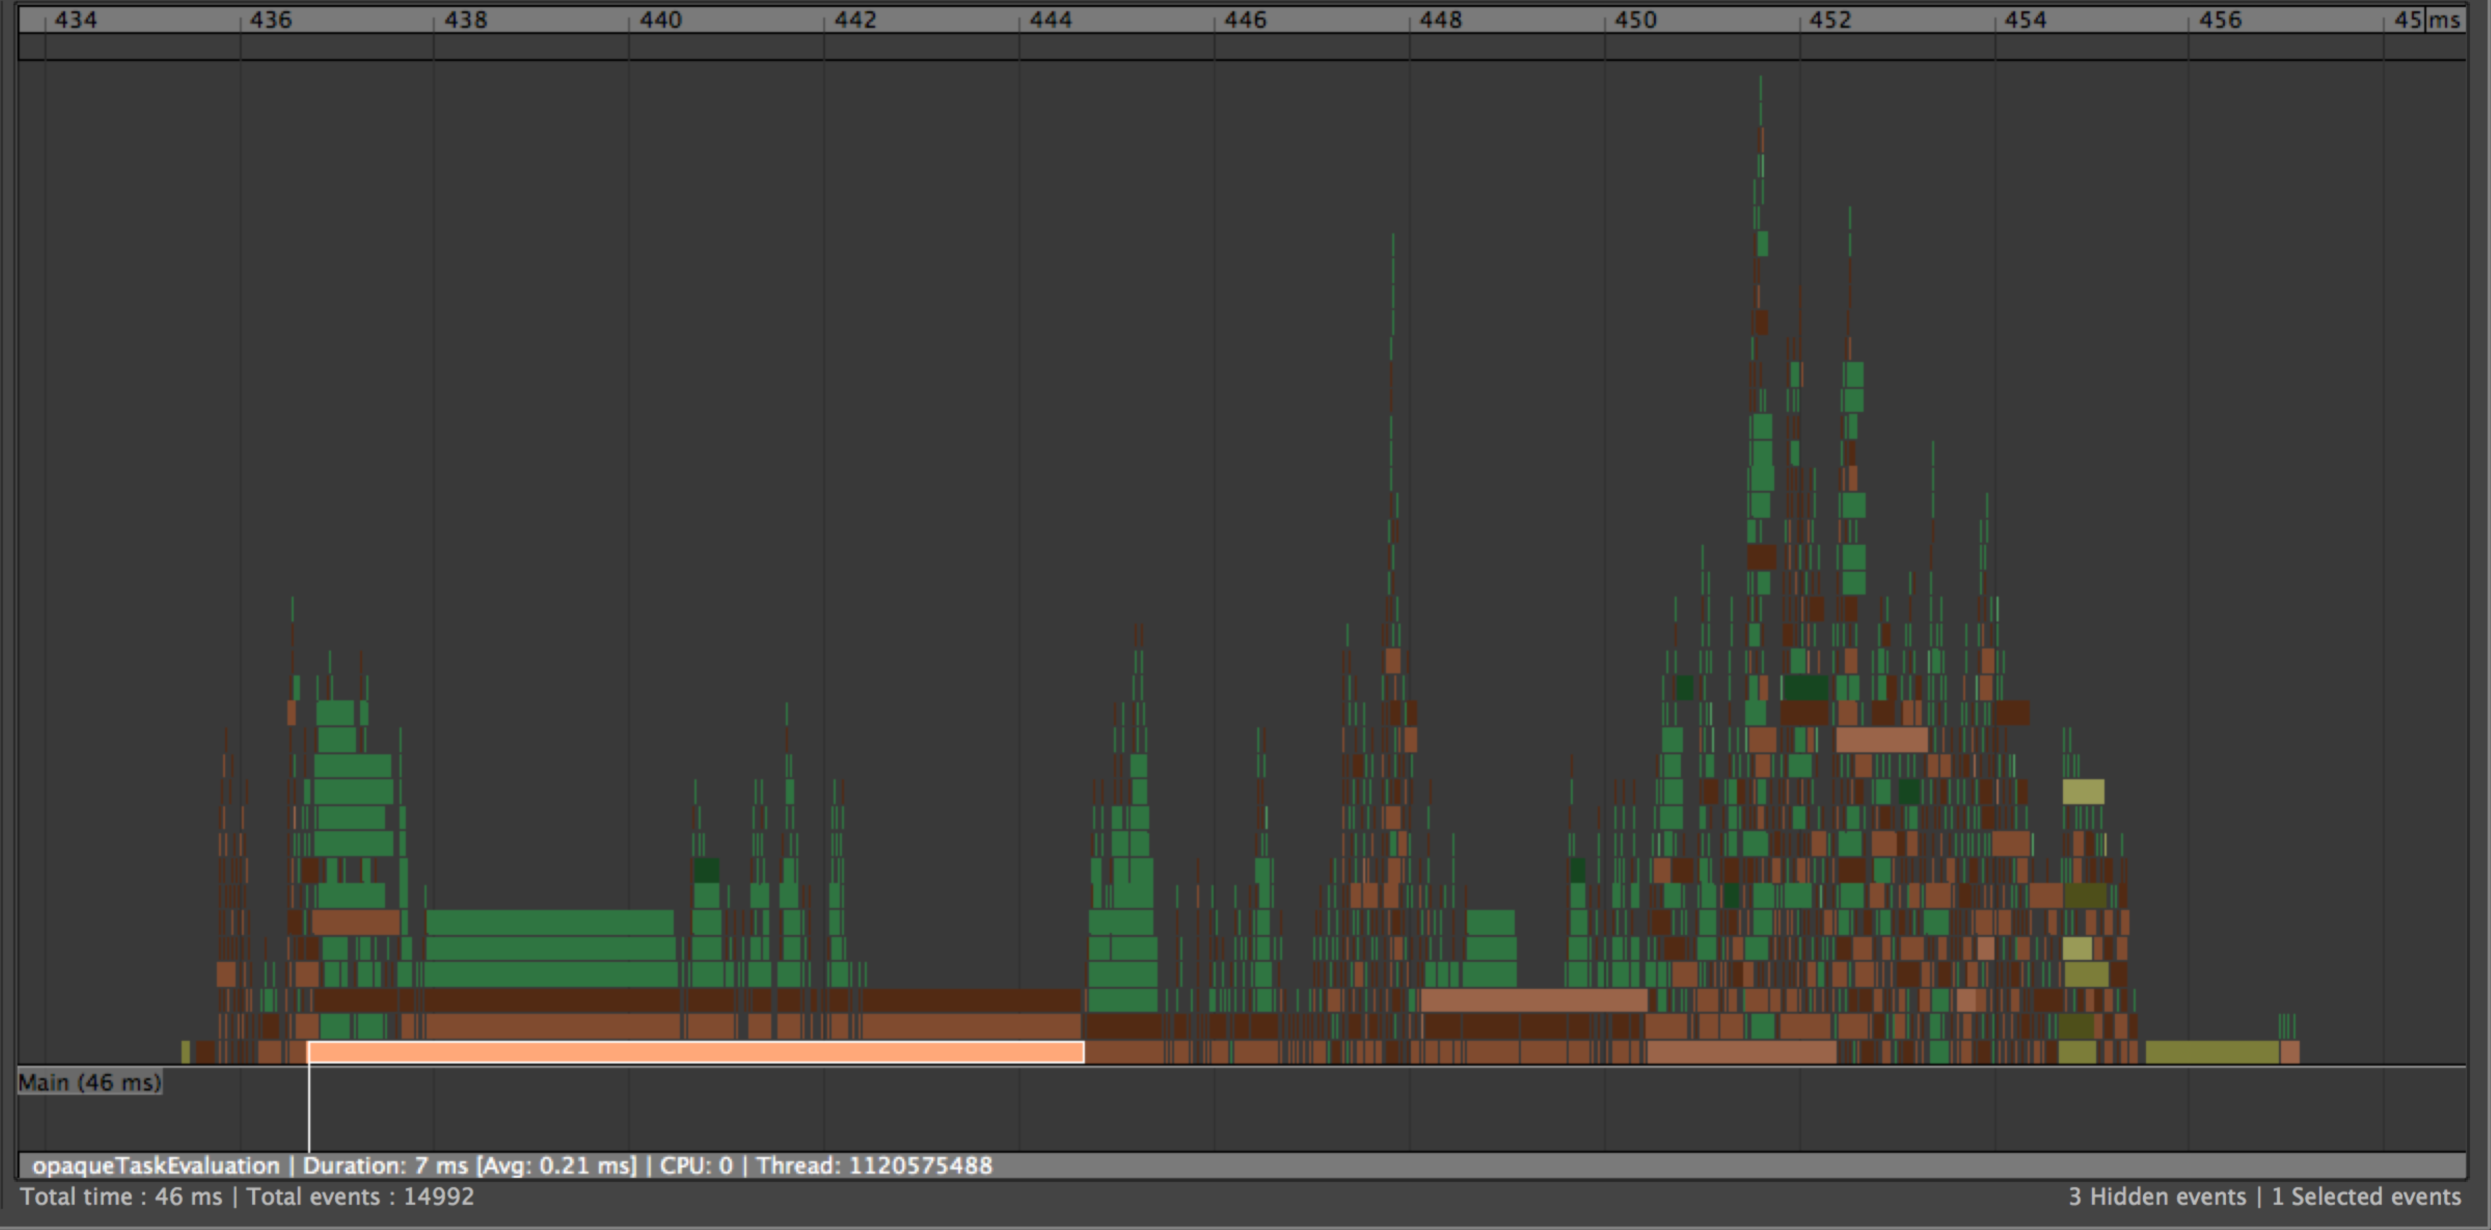Click the 436 ms ruler mark

[270, 19]
